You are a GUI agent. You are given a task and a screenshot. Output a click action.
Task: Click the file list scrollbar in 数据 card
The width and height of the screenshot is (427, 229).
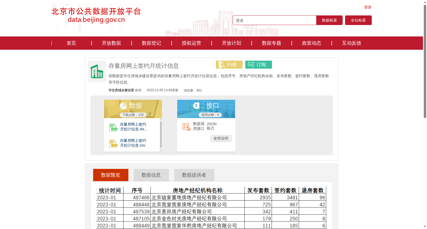[x=161, y=134]
